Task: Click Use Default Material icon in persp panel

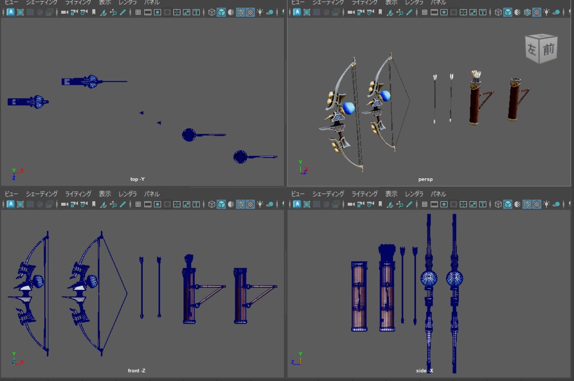Action: 517,12
